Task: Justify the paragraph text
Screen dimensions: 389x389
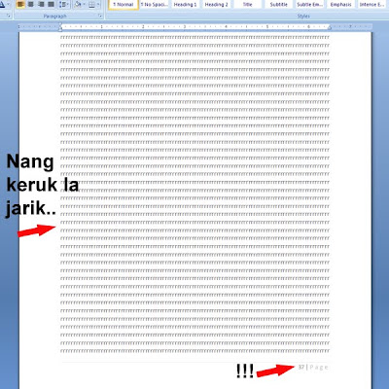Action: tap(51, 4)
